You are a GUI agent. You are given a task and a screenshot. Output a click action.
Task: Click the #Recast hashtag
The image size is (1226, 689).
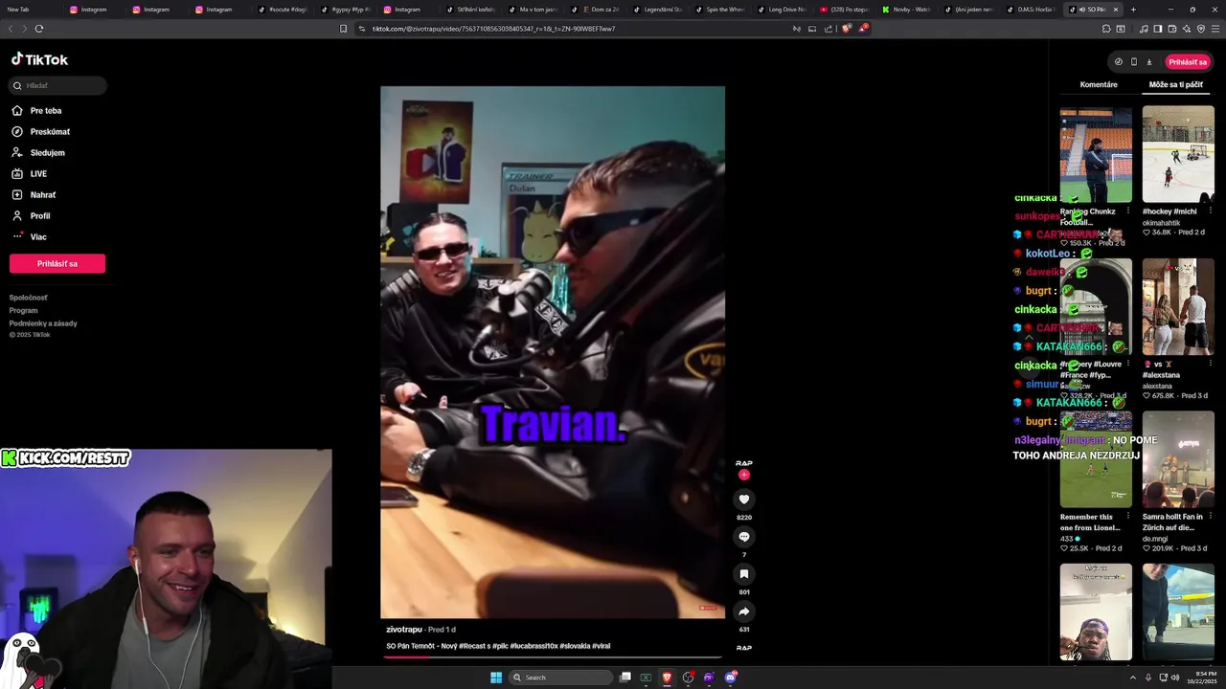coord(473,646)
